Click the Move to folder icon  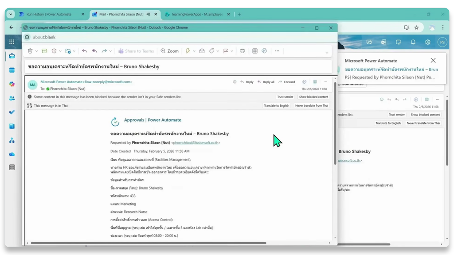point(68,51)
